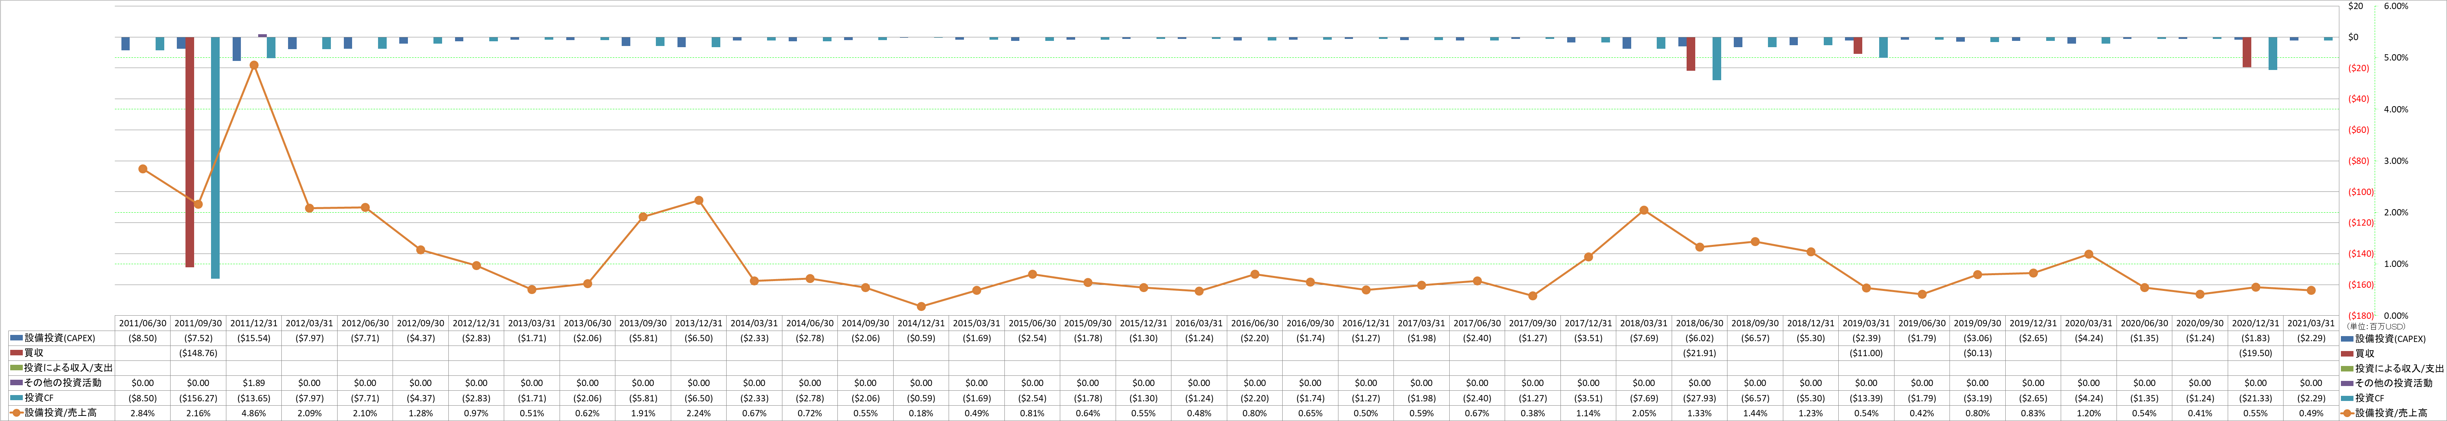
Task: Click the 1.91% ratio cell
Action: [x=643, y=414]
